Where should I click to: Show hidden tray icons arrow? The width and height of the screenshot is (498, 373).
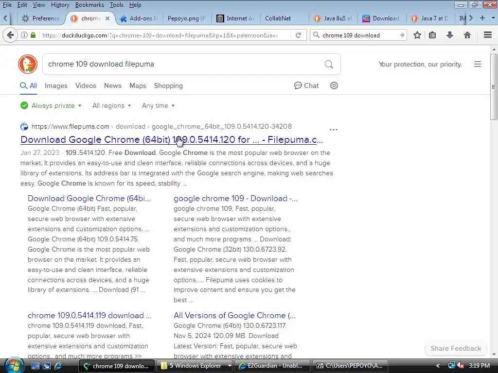click(x=438, y=366)
